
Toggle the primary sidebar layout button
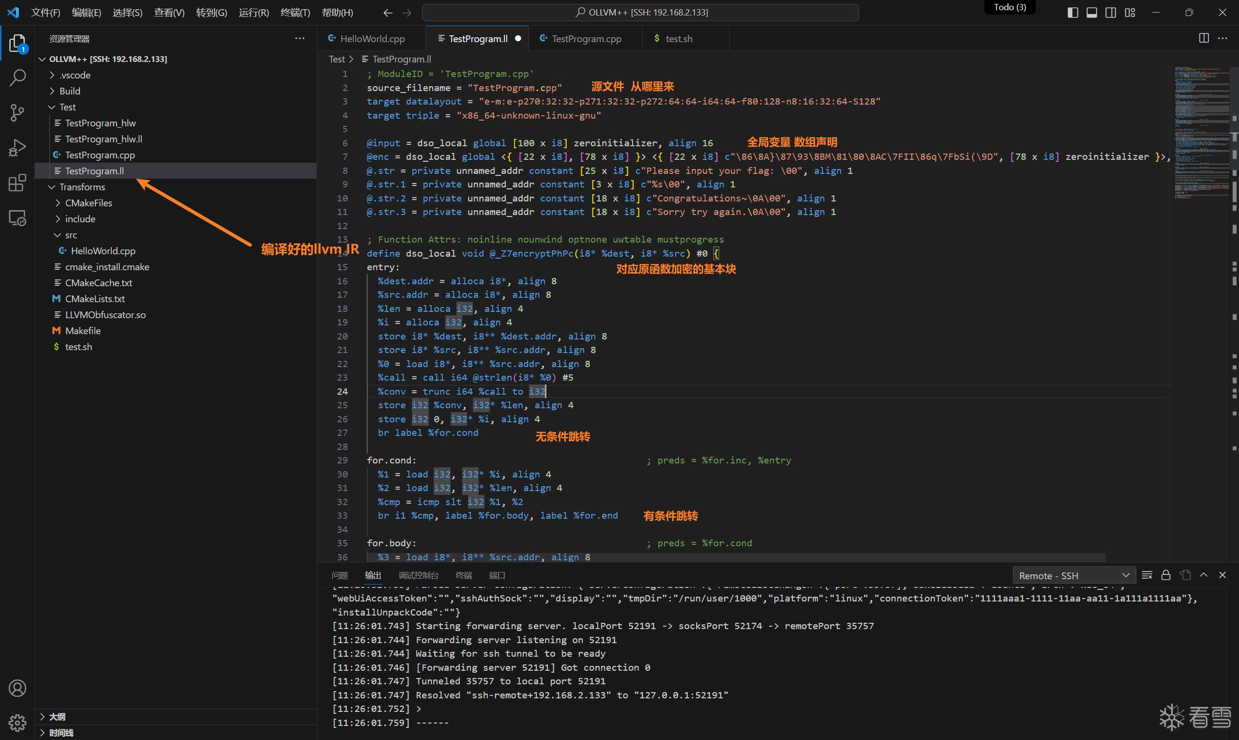tap(1073, 13)
